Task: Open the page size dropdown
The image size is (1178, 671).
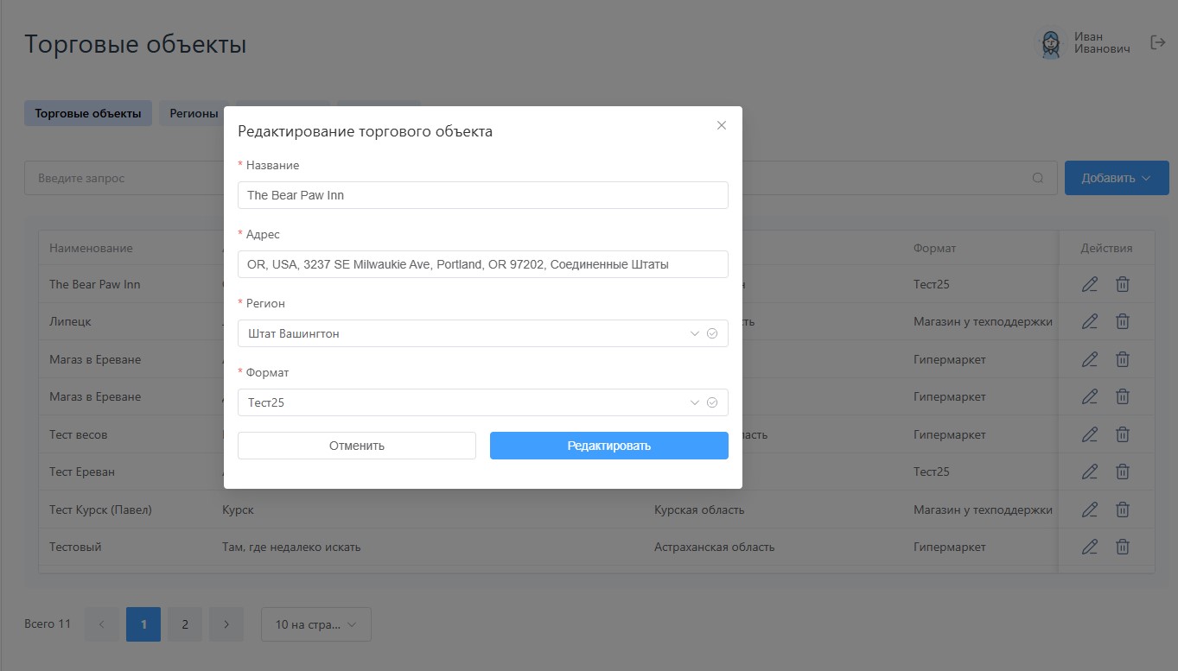Action: pos(315,624)
